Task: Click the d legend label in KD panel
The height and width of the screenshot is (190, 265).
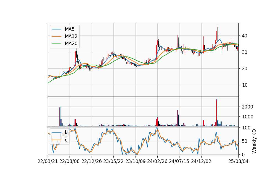Action: (x=66, y=140)
